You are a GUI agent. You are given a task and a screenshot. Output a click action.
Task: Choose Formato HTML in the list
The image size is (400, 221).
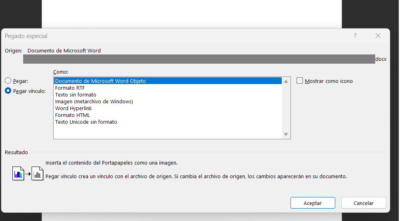(x=167, y=115)
